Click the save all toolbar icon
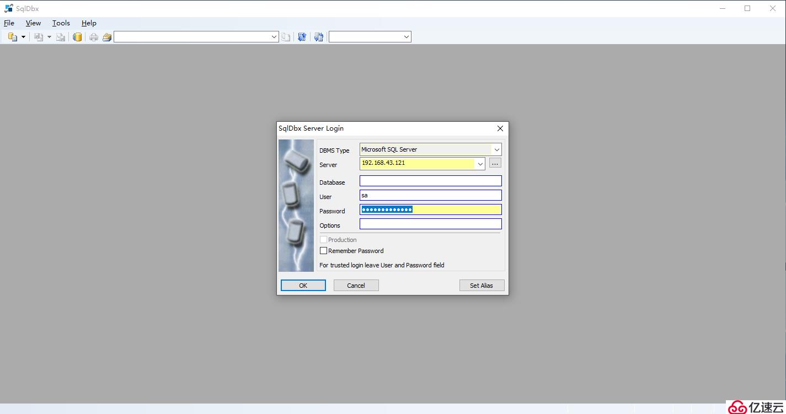 point(61,37)
